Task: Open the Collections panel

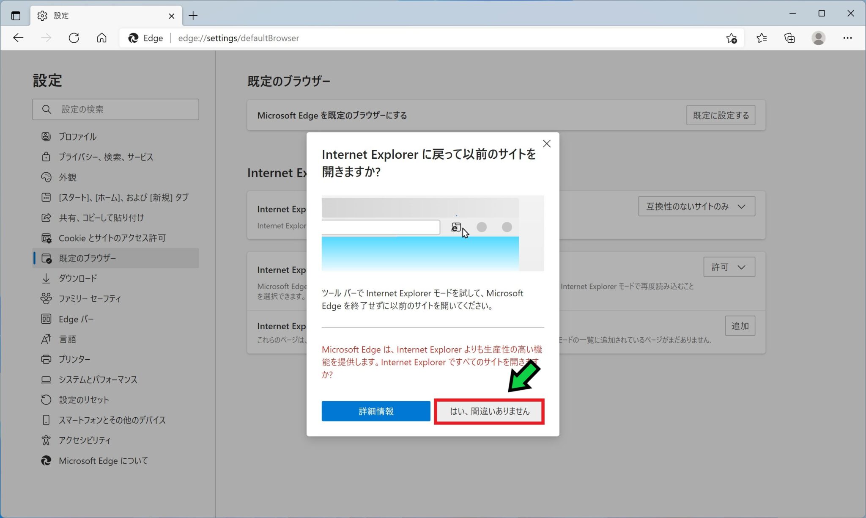Action: 790,38
